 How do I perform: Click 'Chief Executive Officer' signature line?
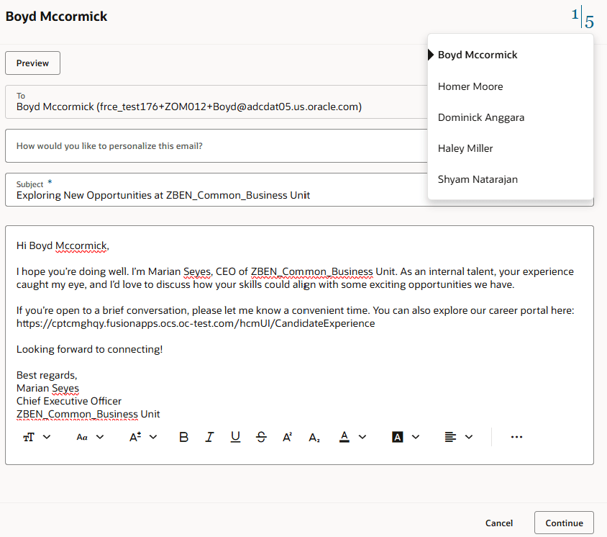[x=69, y=401]
